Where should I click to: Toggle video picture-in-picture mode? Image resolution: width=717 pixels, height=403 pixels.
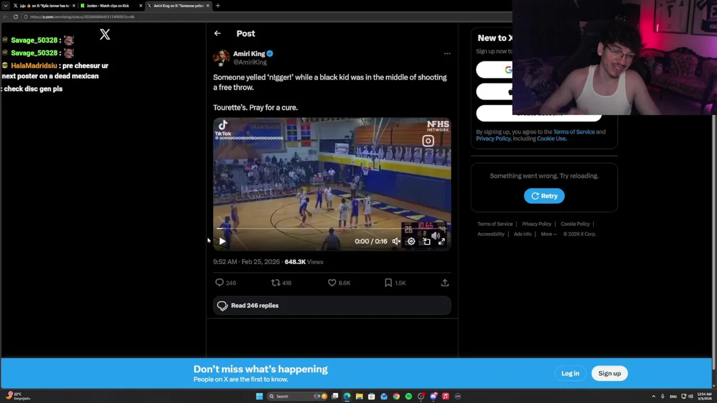coord(426,241)
